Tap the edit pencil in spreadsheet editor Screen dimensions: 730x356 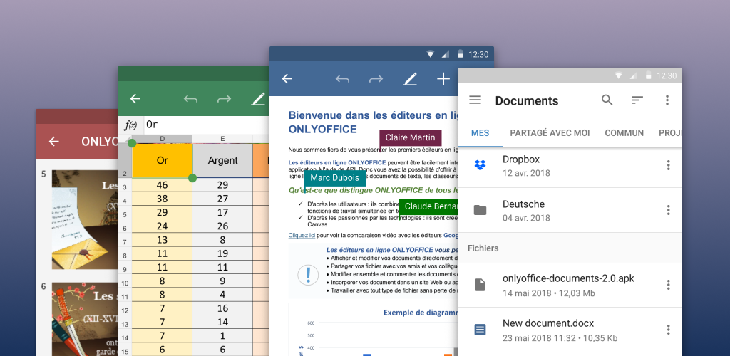point(258,99)
